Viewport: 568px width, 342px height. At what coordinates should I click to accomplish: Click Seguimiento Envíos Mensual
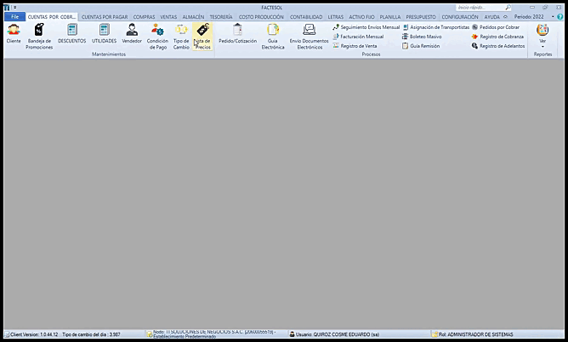(x=370, y=27)
